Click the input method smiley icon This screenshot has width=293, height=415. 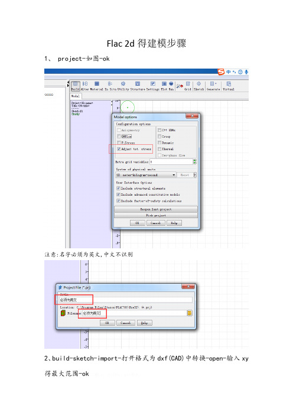[x=240, y=72]
